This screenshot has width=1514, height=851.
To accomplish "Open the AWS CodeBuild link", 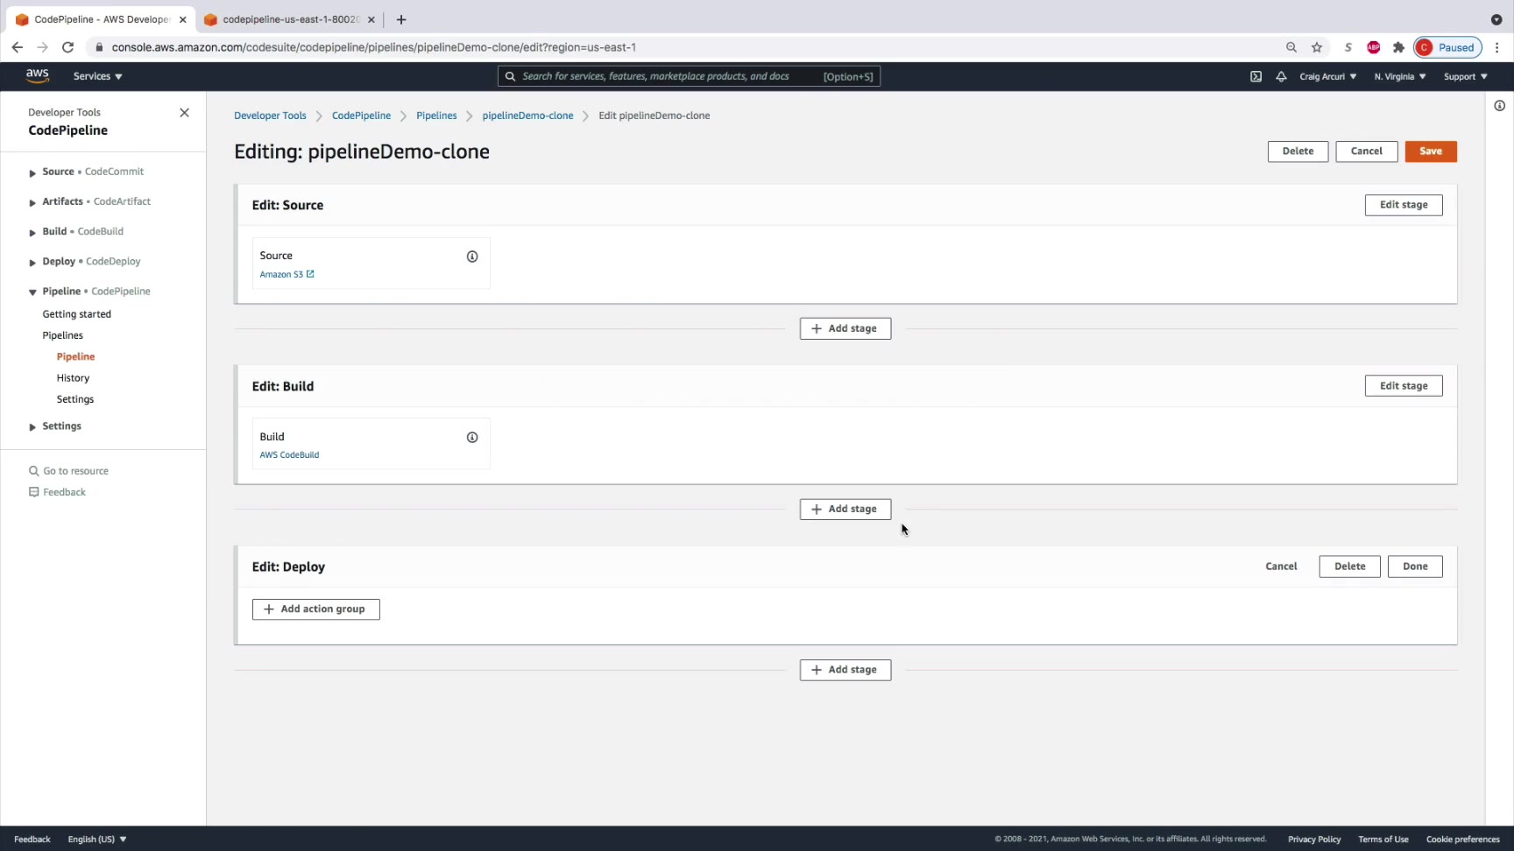I will coord(289,455).
